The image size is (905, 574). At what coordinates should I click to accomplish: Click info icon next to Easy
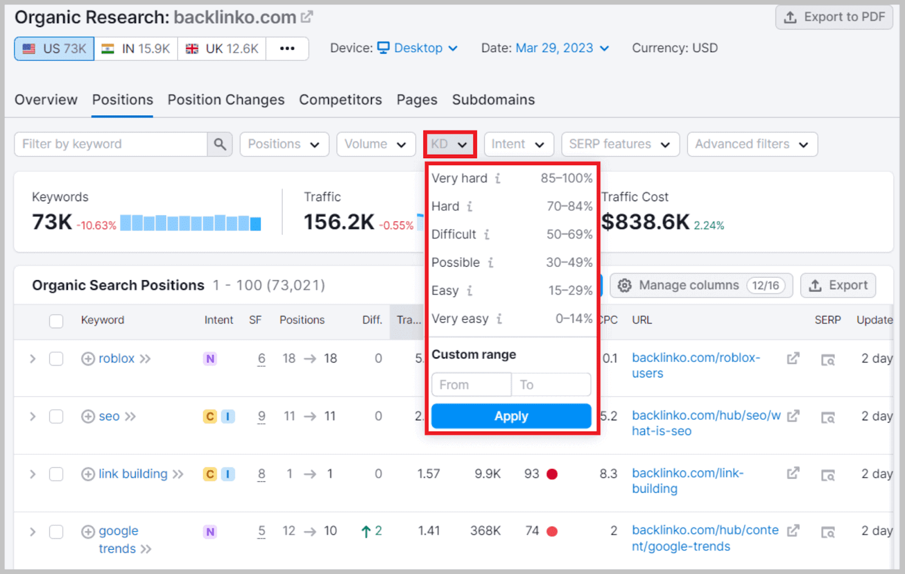click(469, 291)
